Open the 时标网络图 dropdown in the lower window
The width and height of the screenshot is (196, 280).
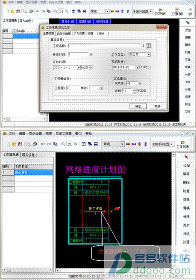pos(172,144)
